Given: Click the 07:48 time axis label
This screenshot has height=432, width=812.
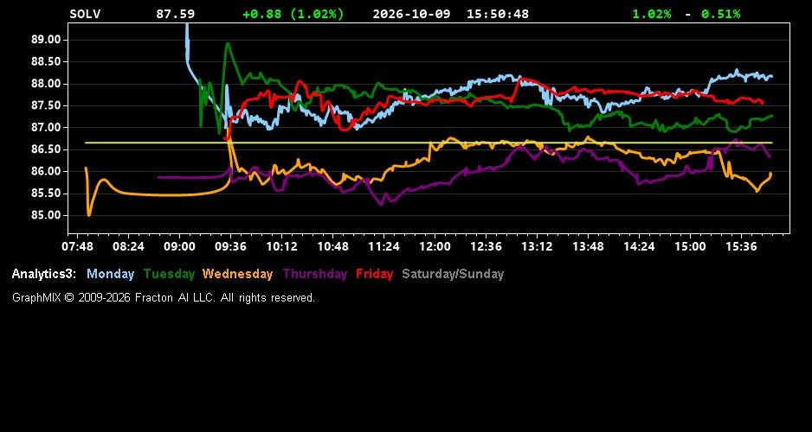Looking at the screenshot, I should tap(78, 246).
